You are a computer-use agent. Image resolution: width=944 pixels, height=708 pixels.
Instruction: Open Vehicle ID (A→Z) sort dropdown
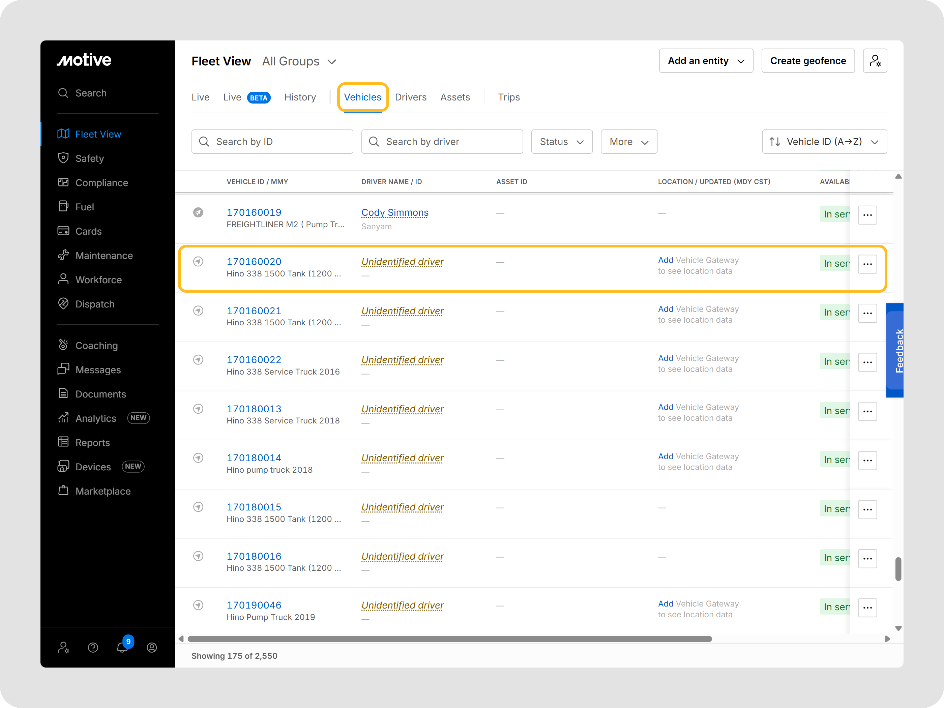824,142
